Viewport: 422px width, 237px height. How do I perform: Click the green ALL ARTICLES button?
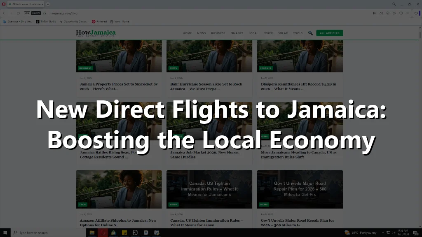click(329, 33)
